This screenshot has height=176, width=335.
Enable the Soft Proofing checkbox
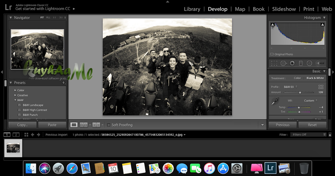[109, 125]
